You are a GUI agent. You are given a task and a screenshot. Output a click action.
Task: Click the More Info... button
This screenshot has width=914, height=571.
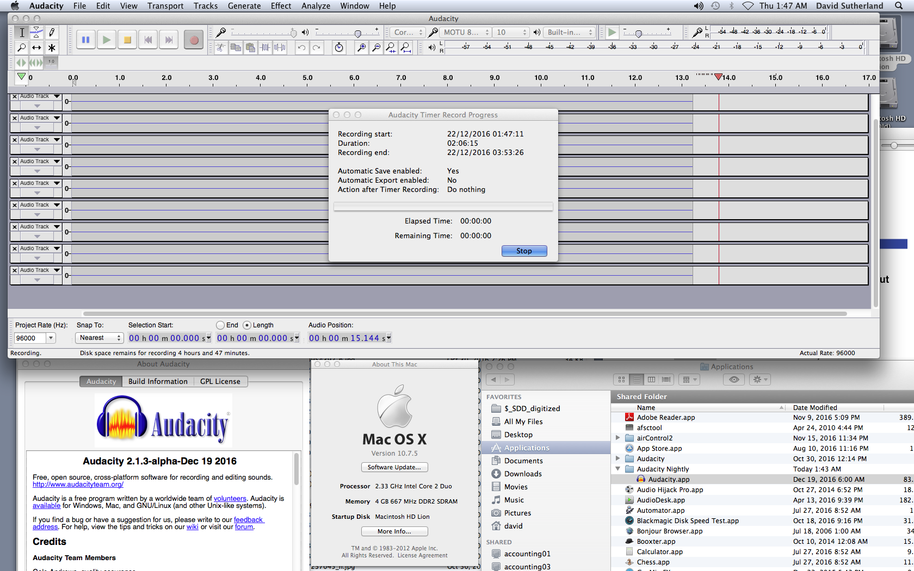pyautogui.click(x=394, y=531)
